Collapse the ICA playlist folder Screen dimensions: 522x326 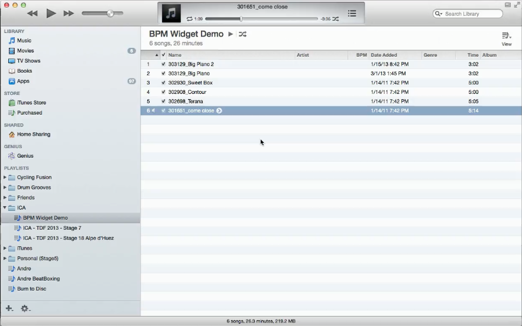point(5,208)
